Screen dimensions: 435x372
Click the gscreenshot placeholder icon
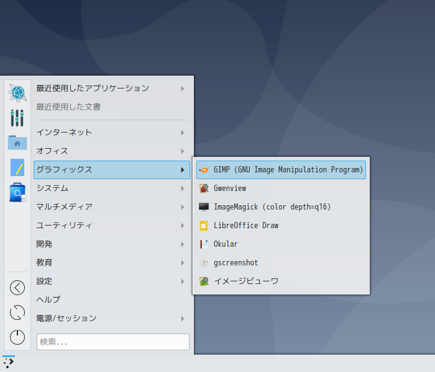coord(204,263)
